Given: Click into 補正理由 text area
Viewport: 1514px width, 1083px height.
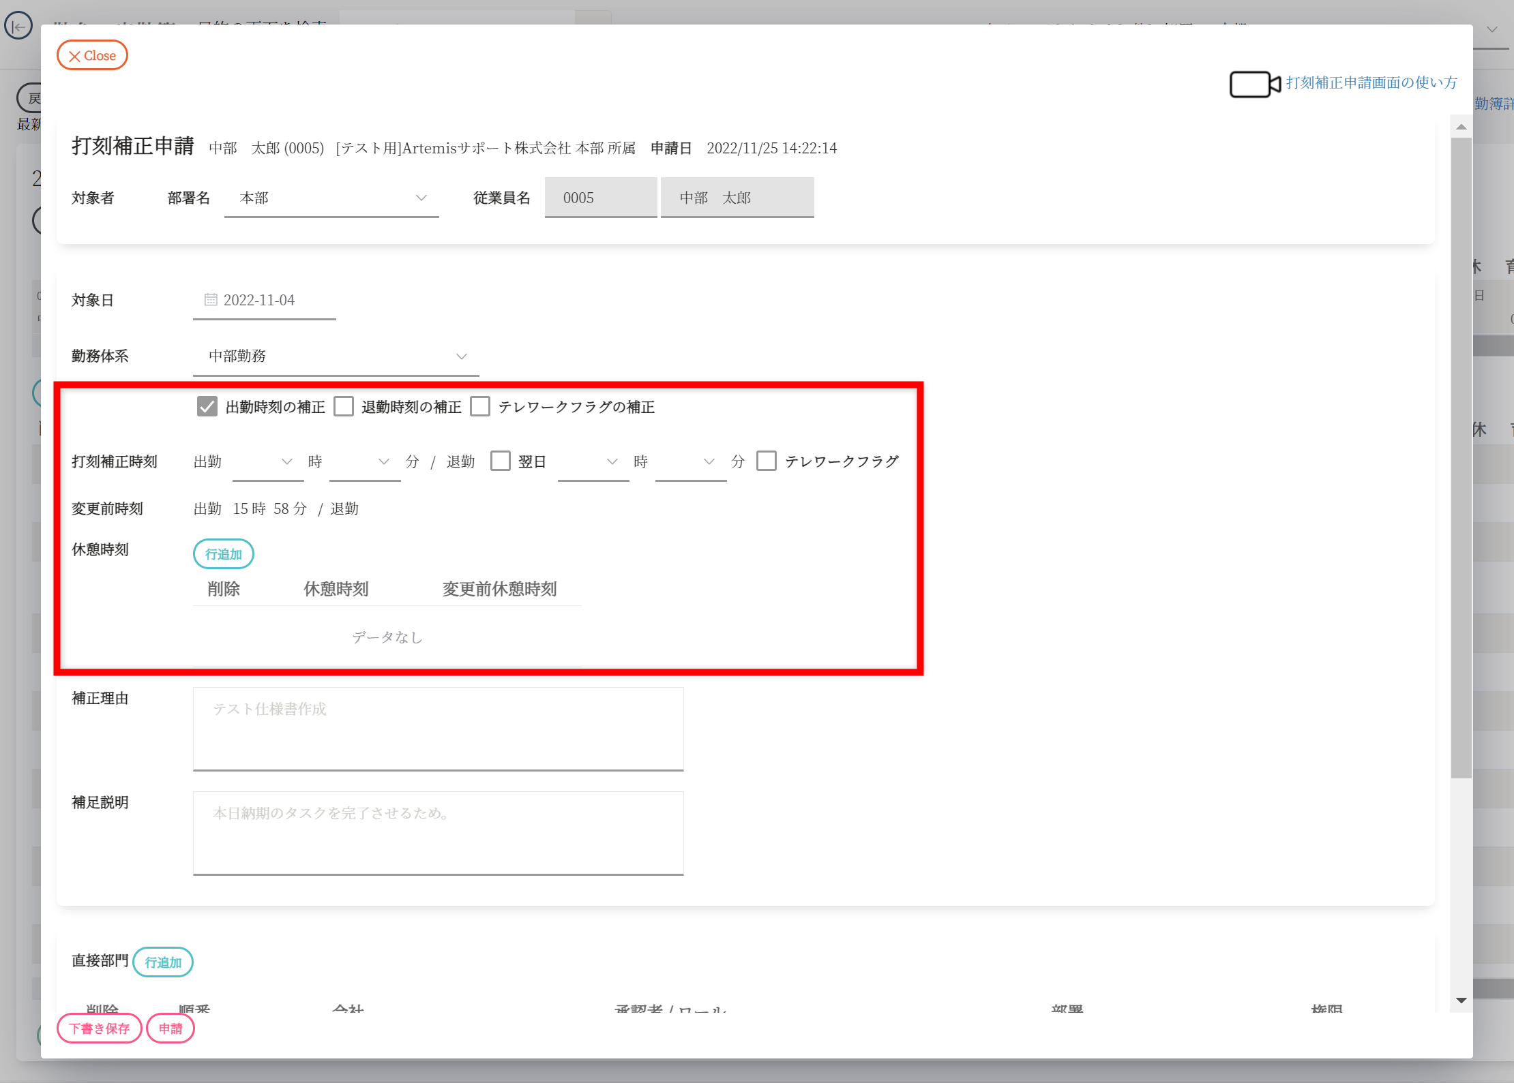Looking at the screenshot, I should click(438, 729).
